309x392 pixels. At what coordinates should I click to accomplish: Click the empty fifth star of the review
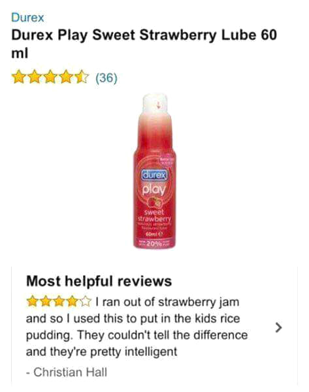click(x=85, y=301)
